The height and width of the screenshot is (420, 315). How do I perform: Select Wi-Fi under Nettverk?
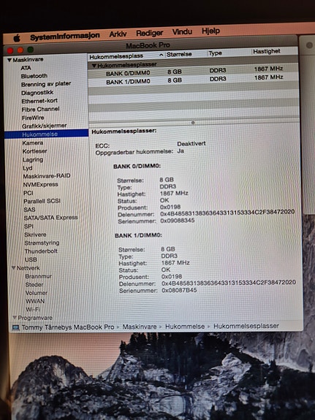(33, 310)
